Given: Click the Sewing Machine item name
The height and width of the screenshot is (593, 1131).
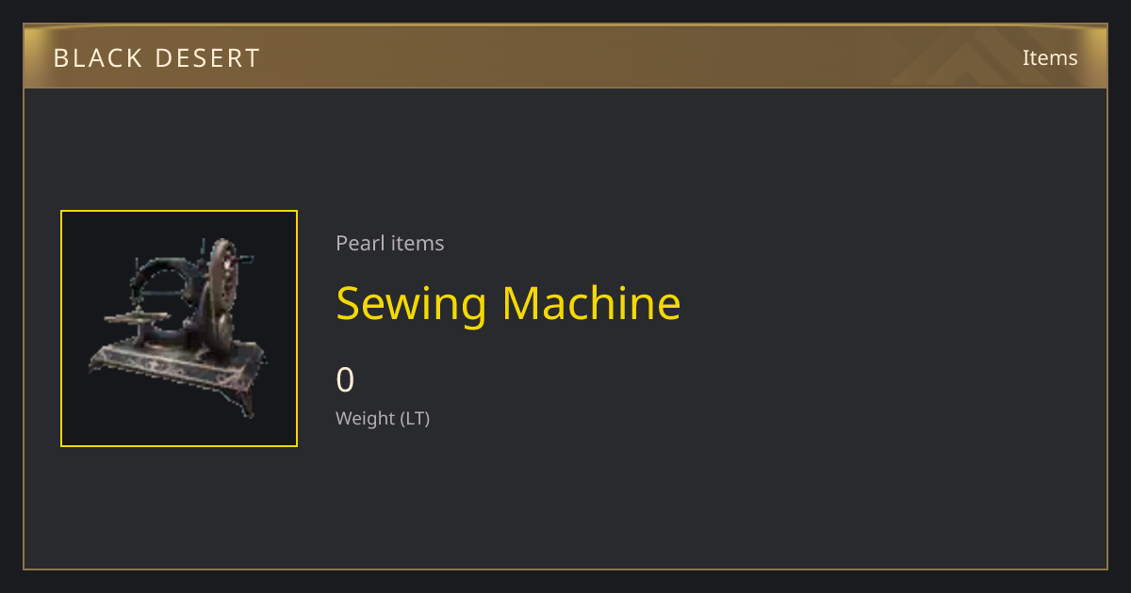Looking at the screenshot, I should 508,303.
